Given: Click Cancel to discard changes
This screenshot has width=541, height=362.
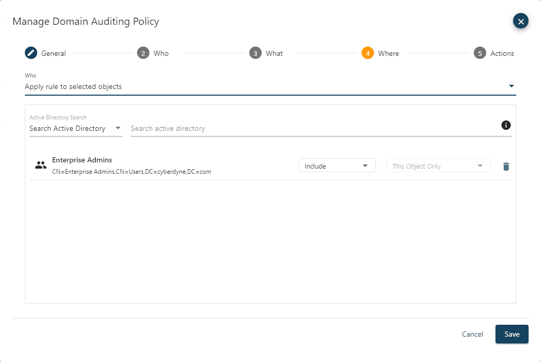Looking at the screenshot, I should click(472, 334).
